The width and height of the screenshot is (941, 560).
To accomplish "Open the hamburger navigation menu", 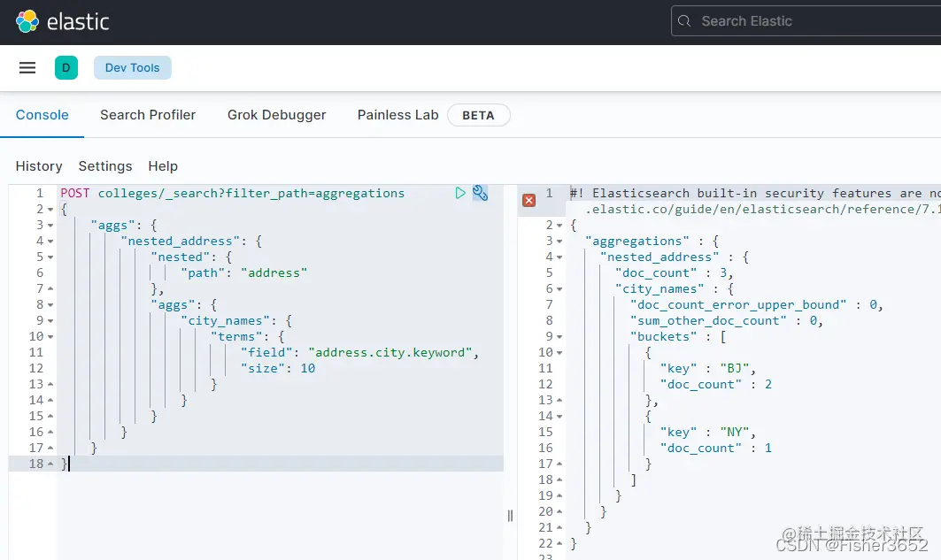I will pos(27,68).
